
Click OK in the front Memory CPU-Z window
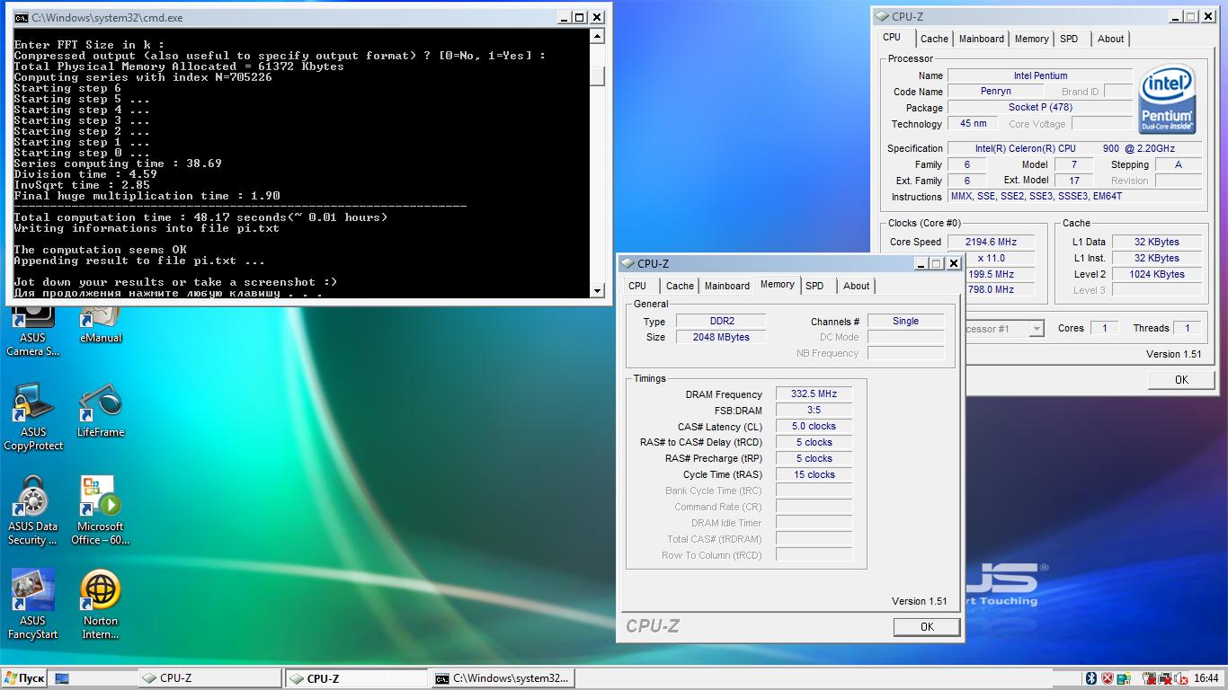pyautogui.click(x=927, y=627)
